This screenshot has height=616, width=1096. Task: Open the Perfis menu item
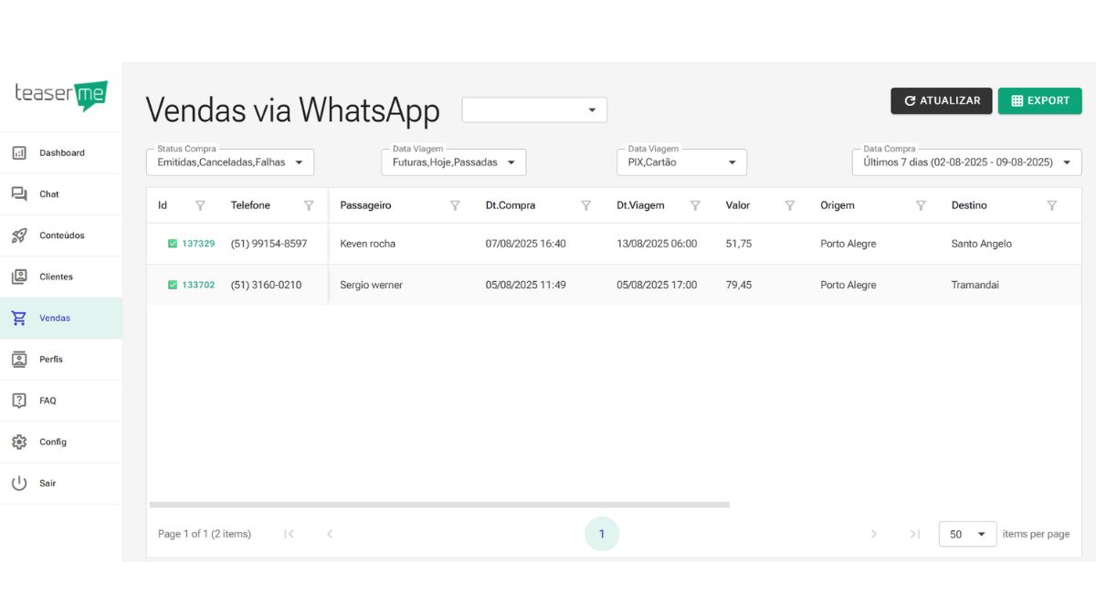[61, 360]
